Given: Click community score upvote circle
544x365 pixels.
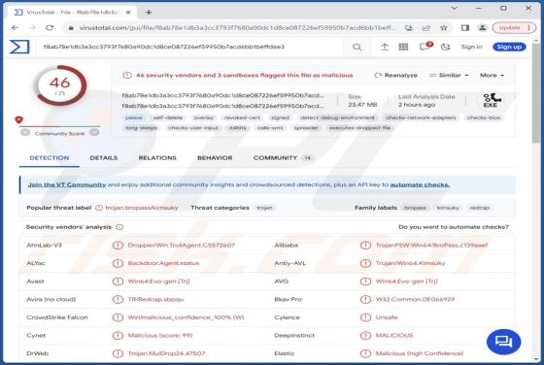Looking at the screenshot, I should click(x=94, y=132).
